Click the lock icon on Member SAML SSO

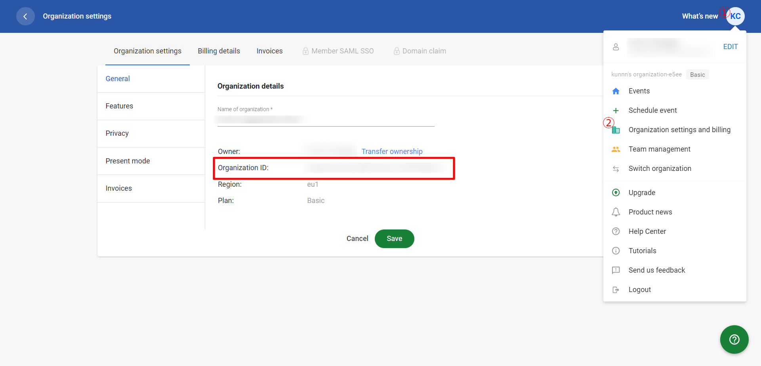click(x=305, y=51)
